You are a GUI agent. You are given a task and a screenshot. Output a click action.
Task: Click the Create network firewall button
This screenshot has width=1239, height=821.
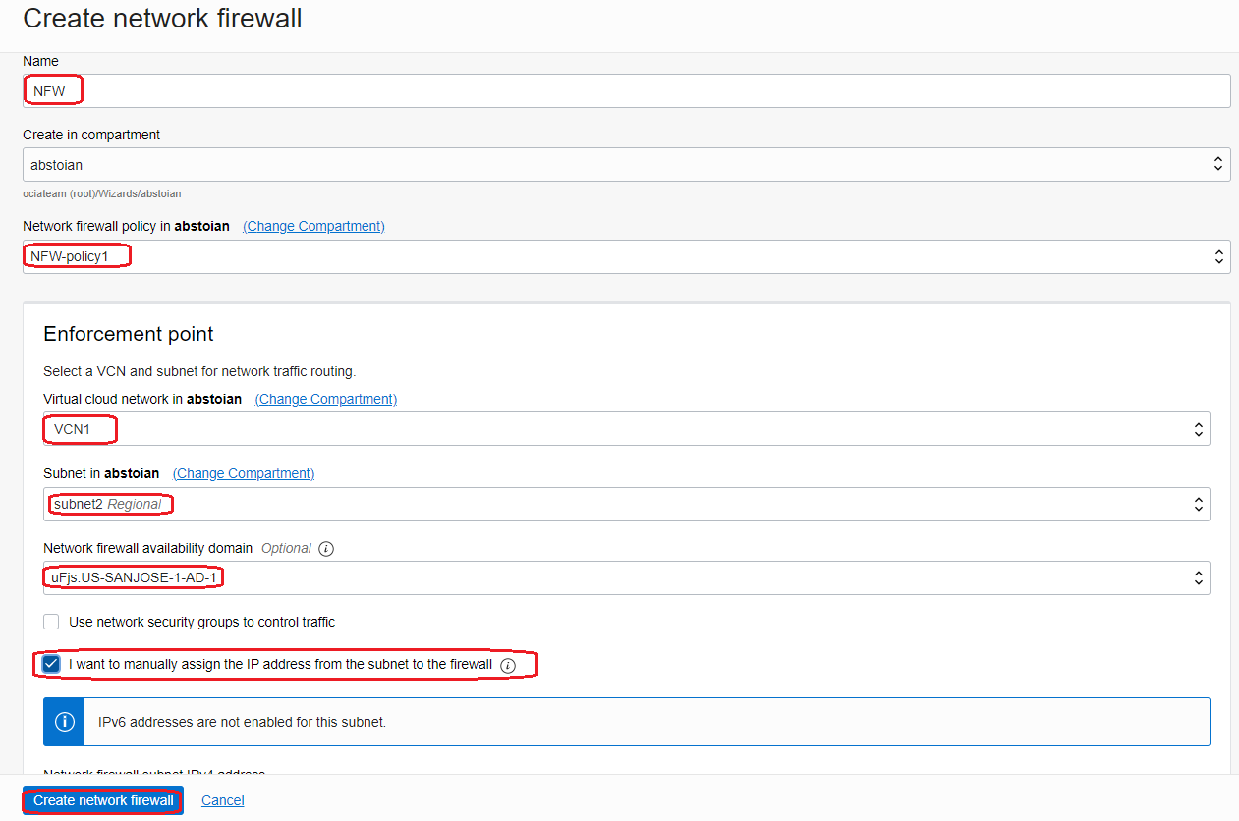click(103, 800)
